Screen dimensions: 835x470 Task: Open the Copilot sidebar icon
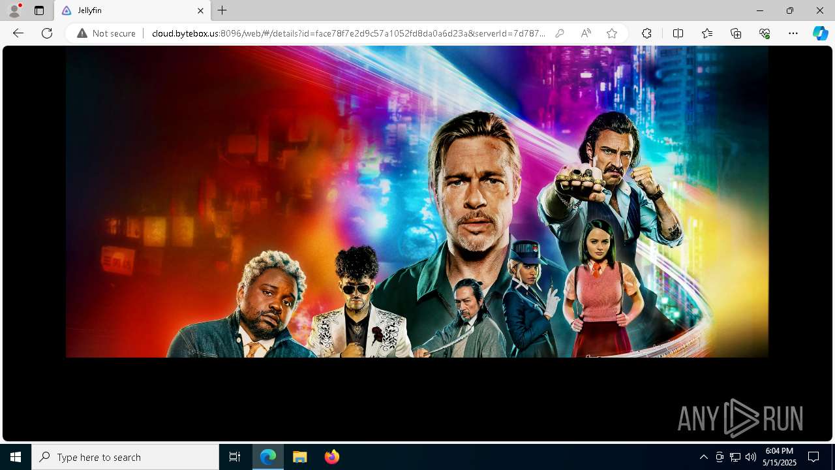[x=820, y=33]
